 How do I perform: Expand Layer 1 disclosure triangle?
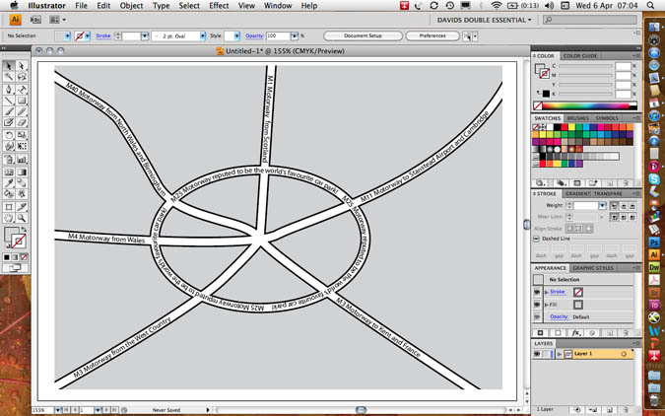(x=559, y=353)
